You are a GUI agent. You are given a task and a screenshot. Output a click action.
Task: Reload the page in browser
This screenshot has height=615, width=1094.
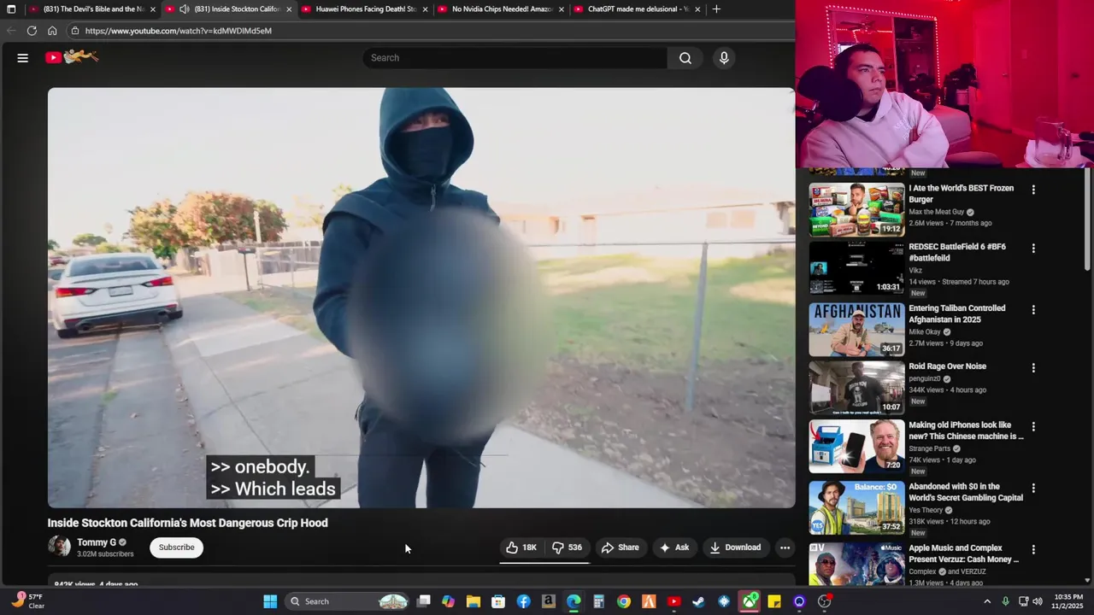point(32,31)
